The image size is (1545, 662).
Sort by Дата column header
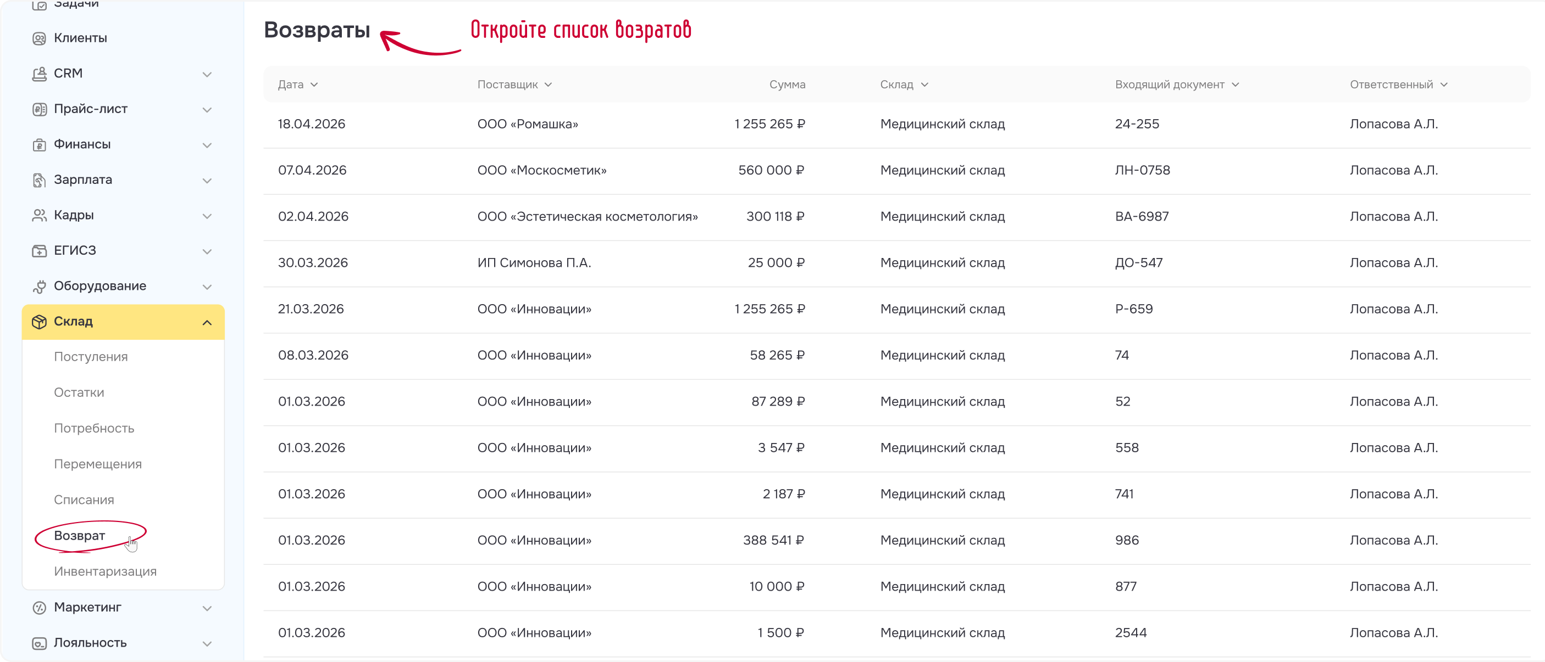297,85
